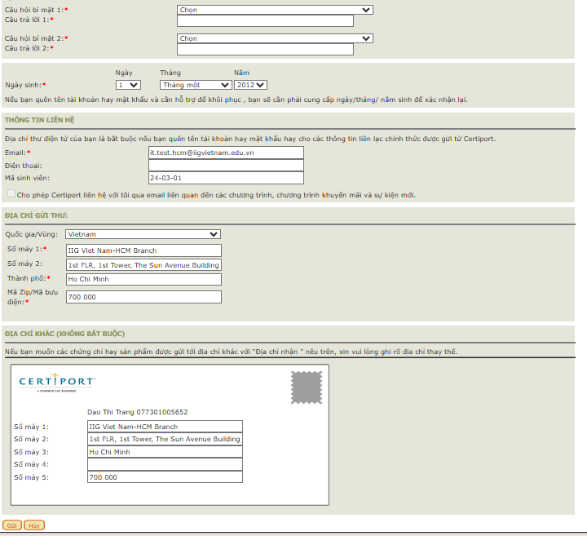Expand the Ngày birth day dropdown
The height and width of the screenshot is (536, 587).
(x=129, y=84)
